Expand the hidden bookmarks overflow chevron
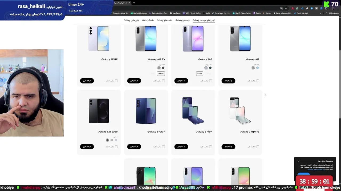Screen dimensions: 341x191 (x=320, y=13)
